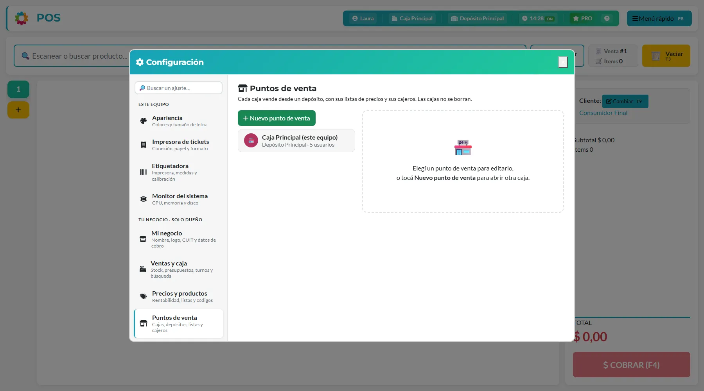Click the Venta #1 summary box
This screenshot has width=704, height=391.
pos(613,56)
